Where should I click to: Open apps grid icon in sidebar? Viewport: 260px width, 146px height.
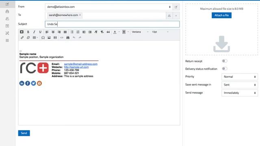coord(7,41)
